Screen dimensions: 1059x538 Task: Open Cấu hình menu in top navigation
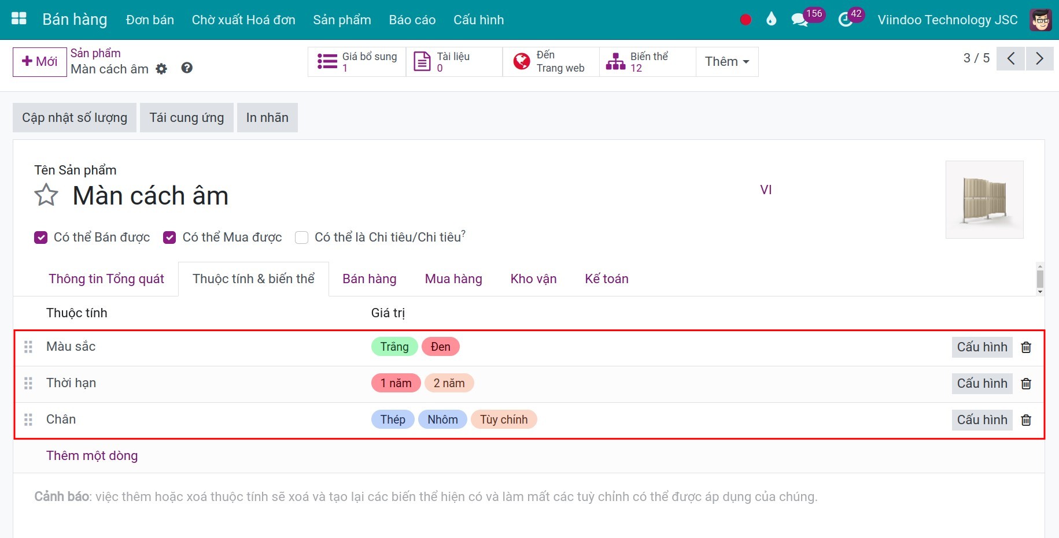click(478, 20)
